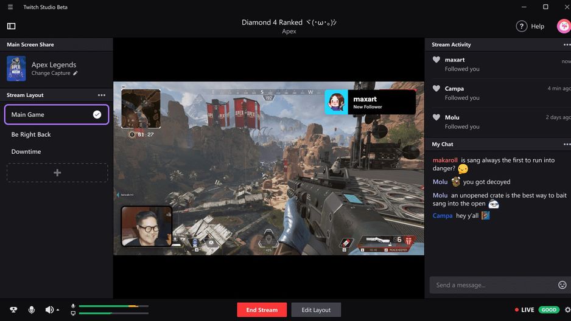Viewport: 571px width, 321px height.
Task: Click desktop audio level meter bar
Action: [114, 313]
